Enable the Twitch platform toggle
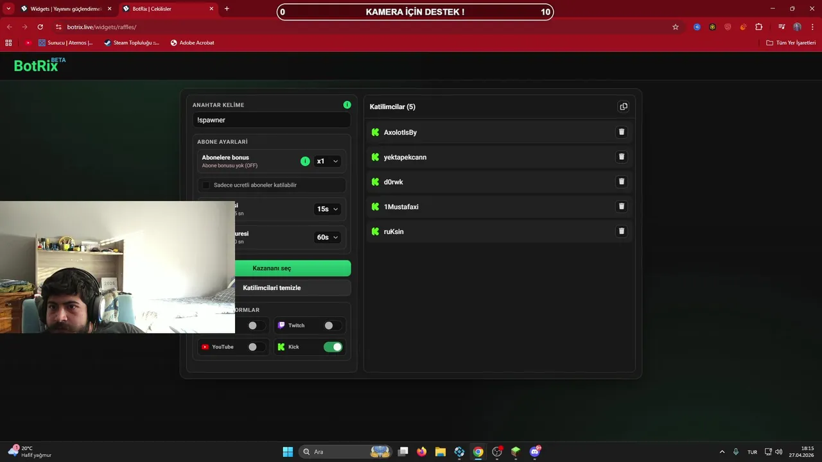The height and width of the screenshot is (462, 822). pos(333,325)
